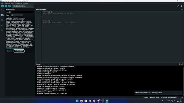Click the network icon in system tray
Image resolution: width=184 pixels, height=103 pixels.
[172, 101]
